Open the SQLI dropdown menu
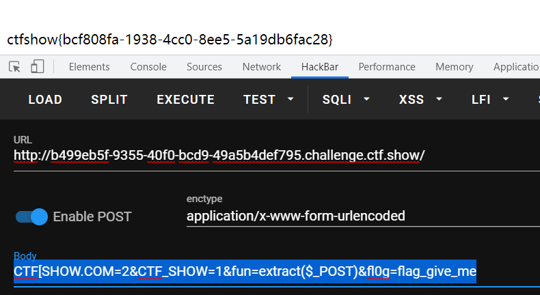The image size is (540, 295). (x=346, y=100)
